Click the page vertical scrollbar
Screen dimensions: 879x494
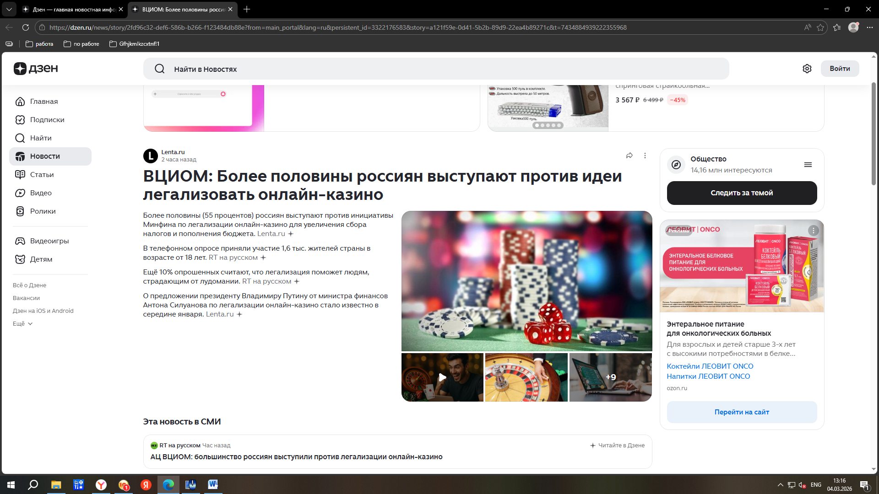click(x=874, y=134)
